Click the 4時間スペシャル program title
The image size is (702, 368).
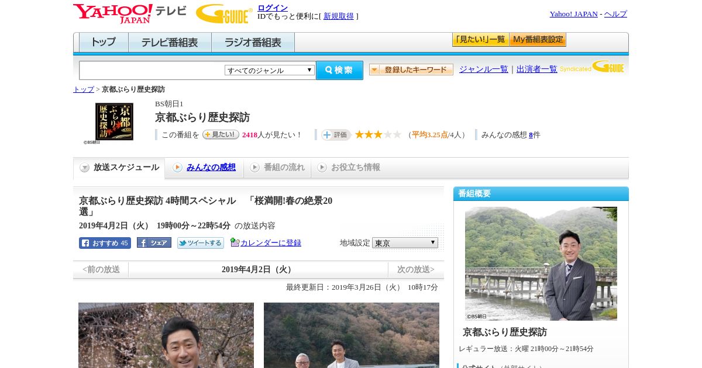205,206
